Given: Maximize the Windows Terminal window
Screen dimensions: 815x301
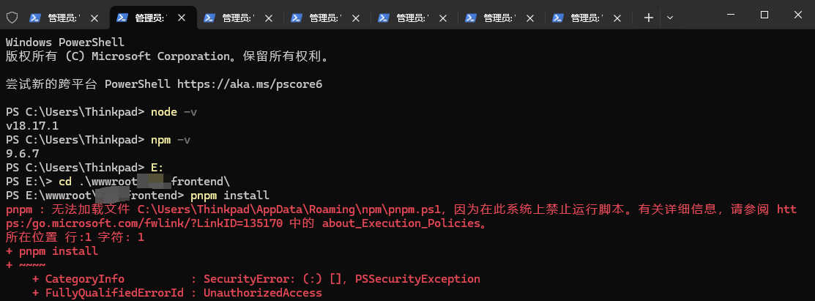Looking at the screenshot, I should pos(764,15).
